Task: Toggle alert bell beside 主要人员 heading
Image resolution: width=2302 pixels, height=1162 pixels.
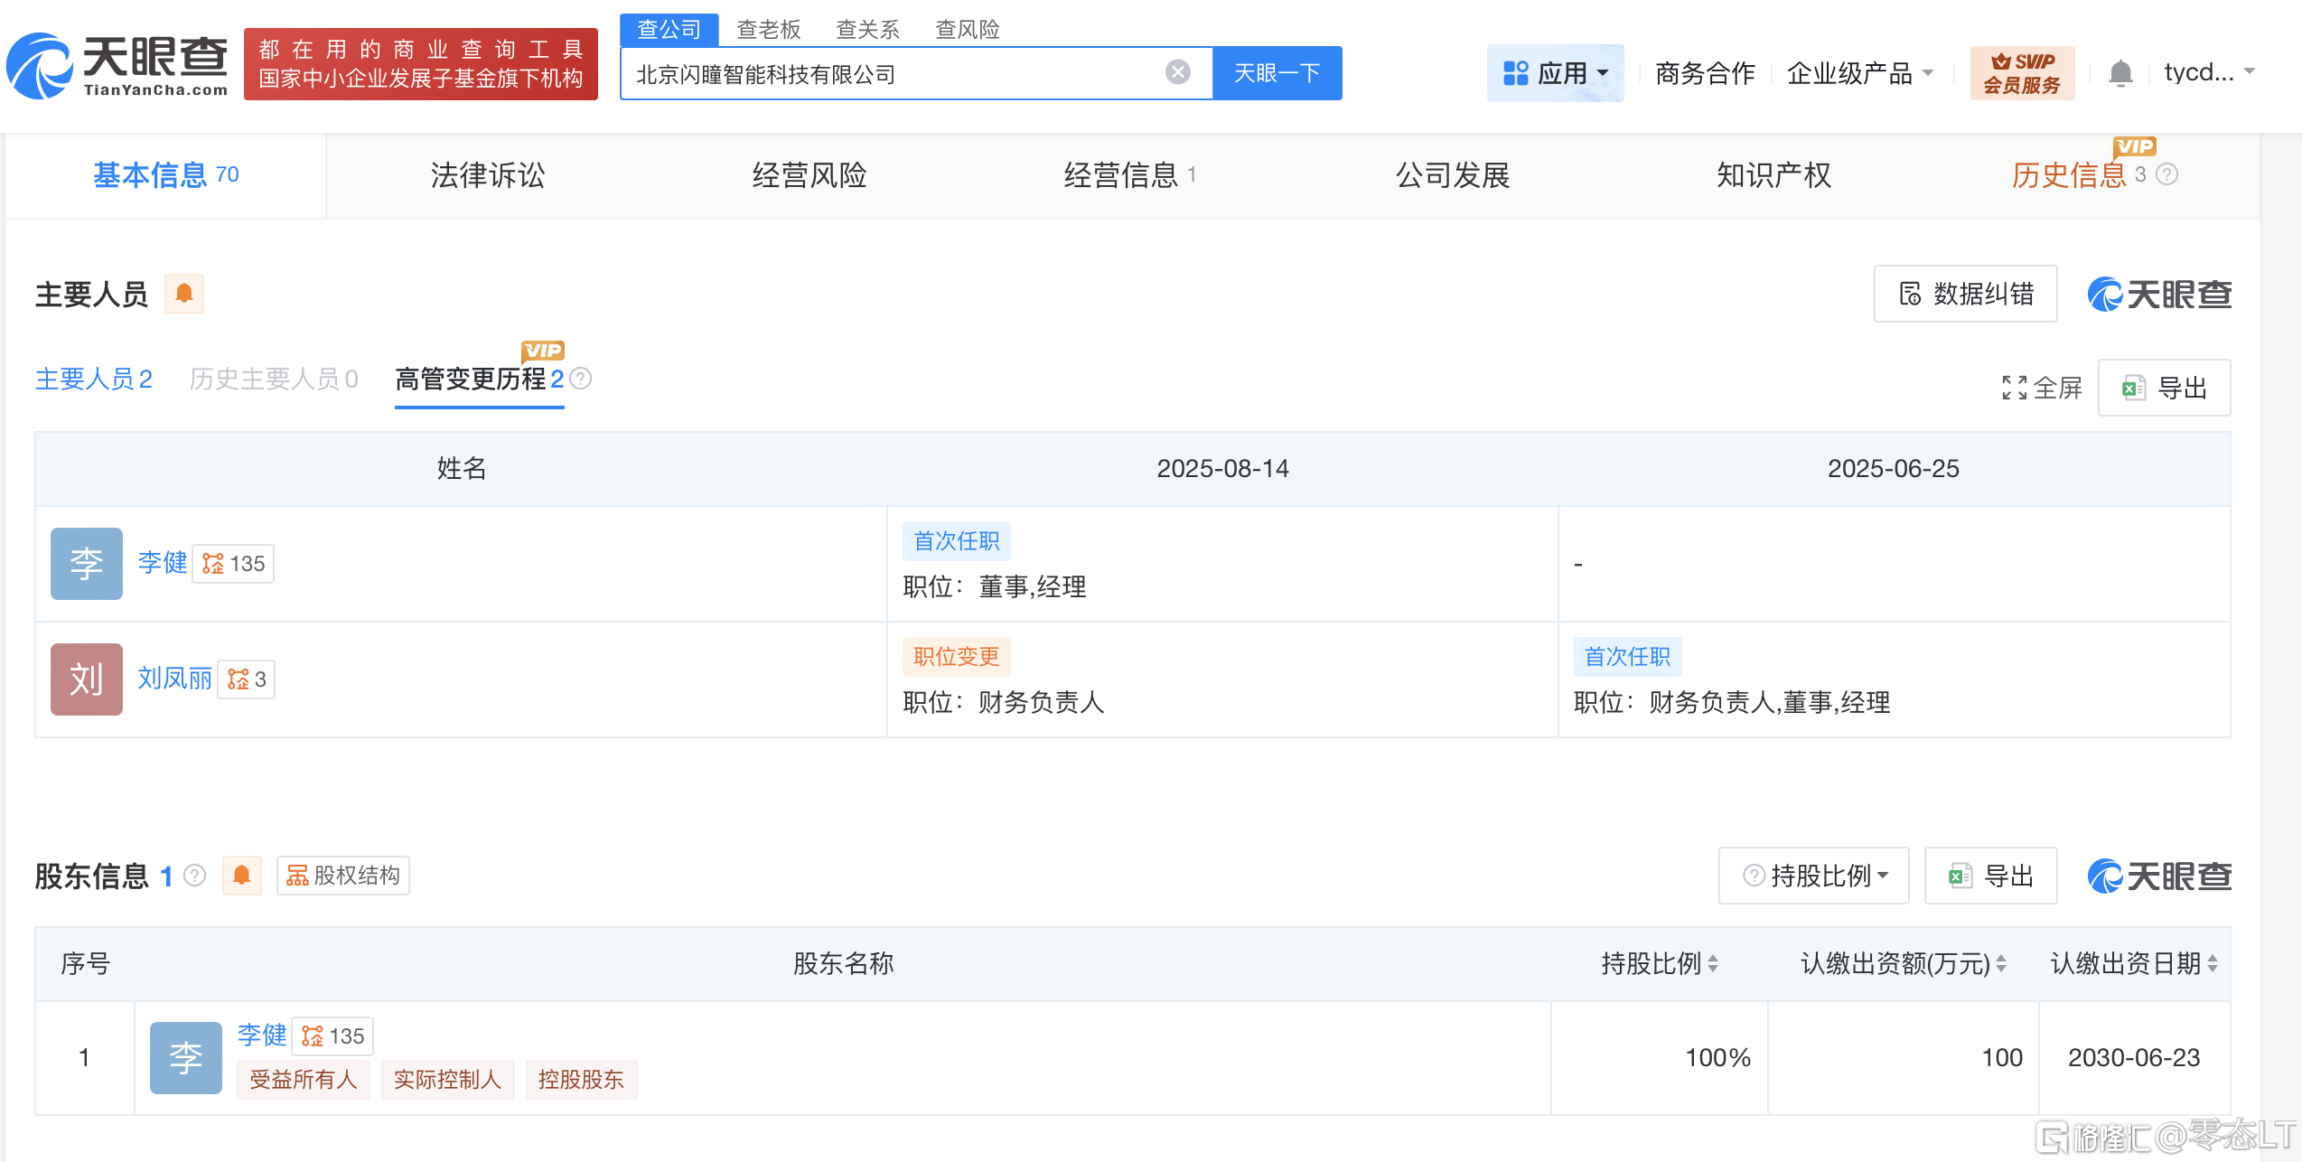Action: click(x=184, y=294)
